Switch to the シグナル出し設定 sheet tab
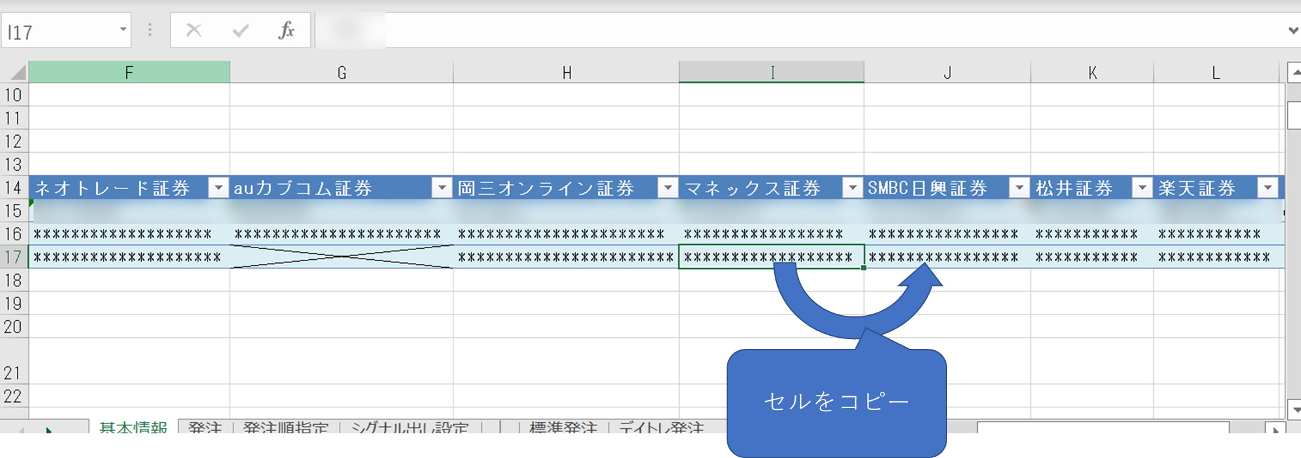The image size is (1301, 458). (x=410, y=427)
